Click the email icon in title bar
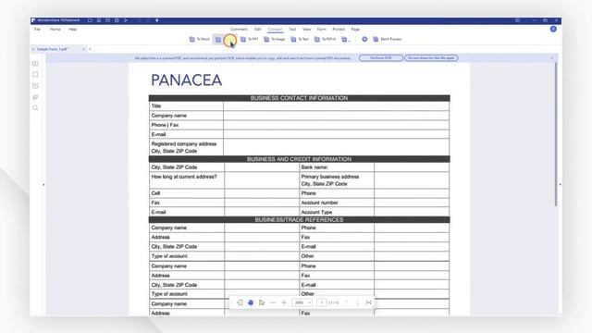 click(x=107, y=20)
